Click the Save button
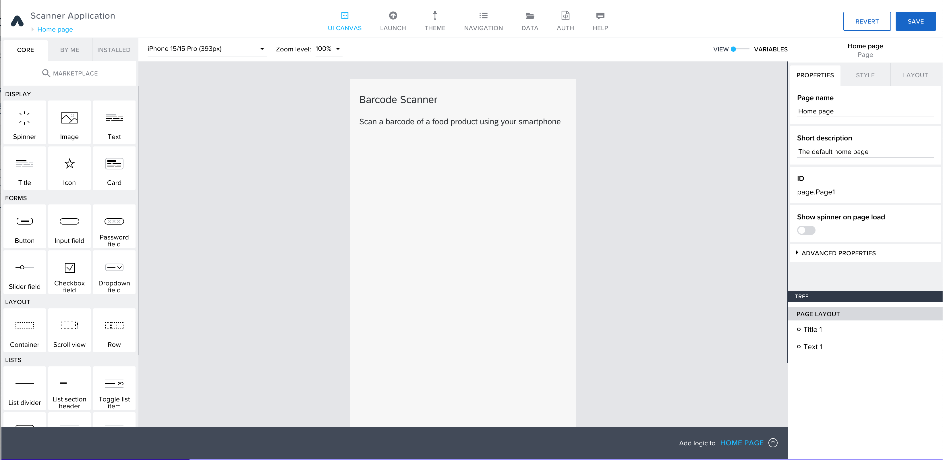943x460 pixels. (915, 21)
